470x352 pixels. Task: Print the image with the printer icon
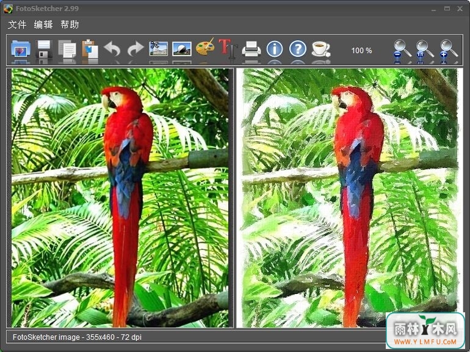[251, 49]
